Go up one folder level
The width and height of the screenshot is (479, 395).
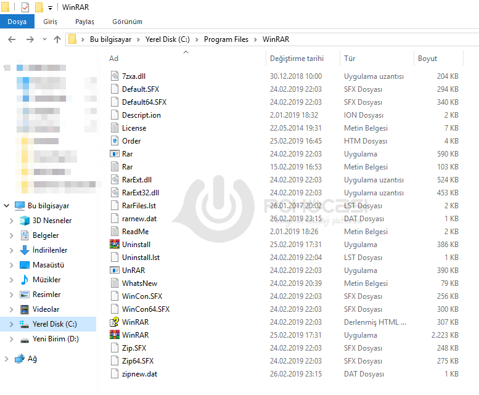point(57,39)
